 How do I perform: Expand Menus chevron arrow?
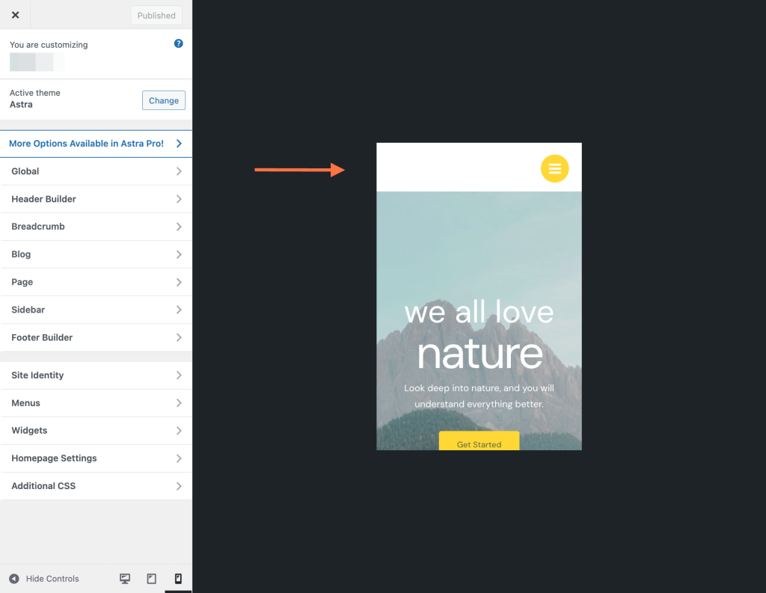(x=179, y=403)
